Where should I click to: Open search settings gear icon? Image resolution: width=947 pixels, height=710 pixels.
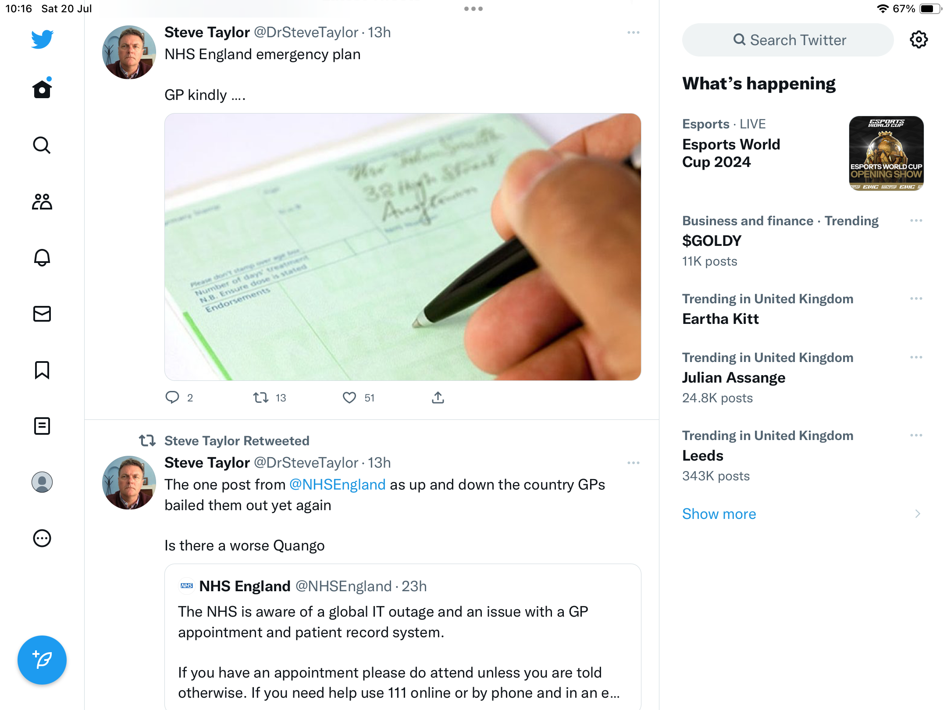pos(919,40)
